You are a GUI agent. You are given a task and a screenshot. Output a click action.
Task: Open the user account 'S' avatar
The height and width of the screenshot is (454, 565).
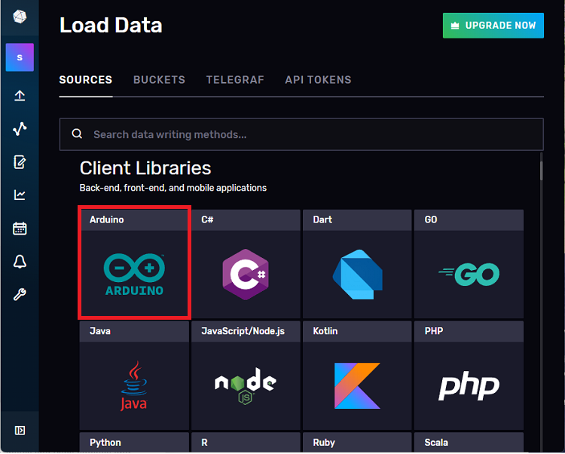tap(20, 57)
